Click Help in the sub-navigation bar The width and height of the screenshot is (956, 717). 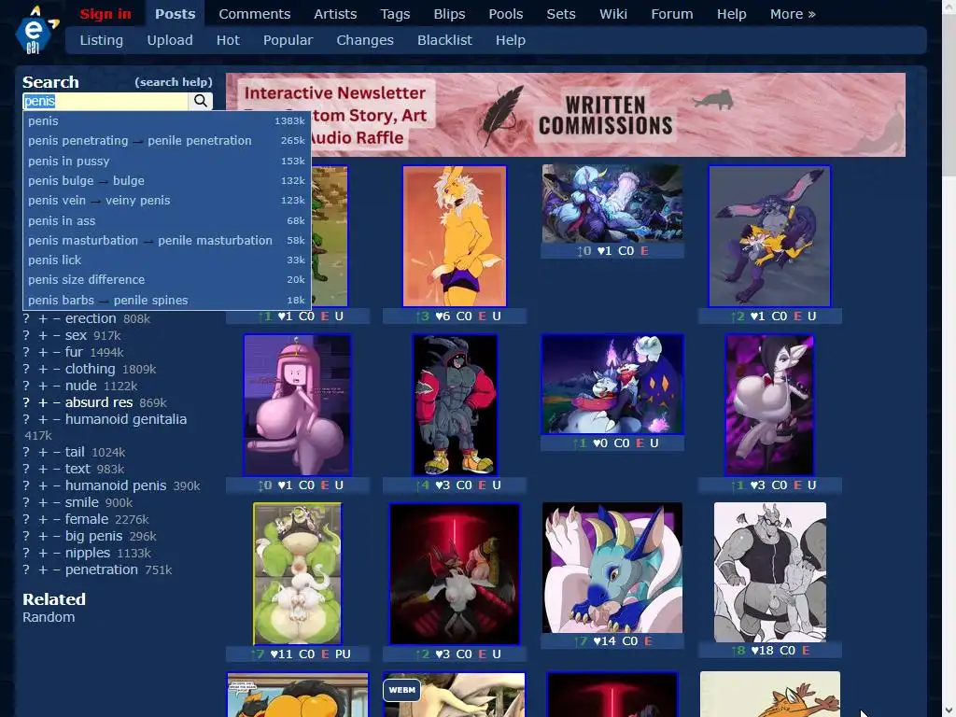pos(511,40)
